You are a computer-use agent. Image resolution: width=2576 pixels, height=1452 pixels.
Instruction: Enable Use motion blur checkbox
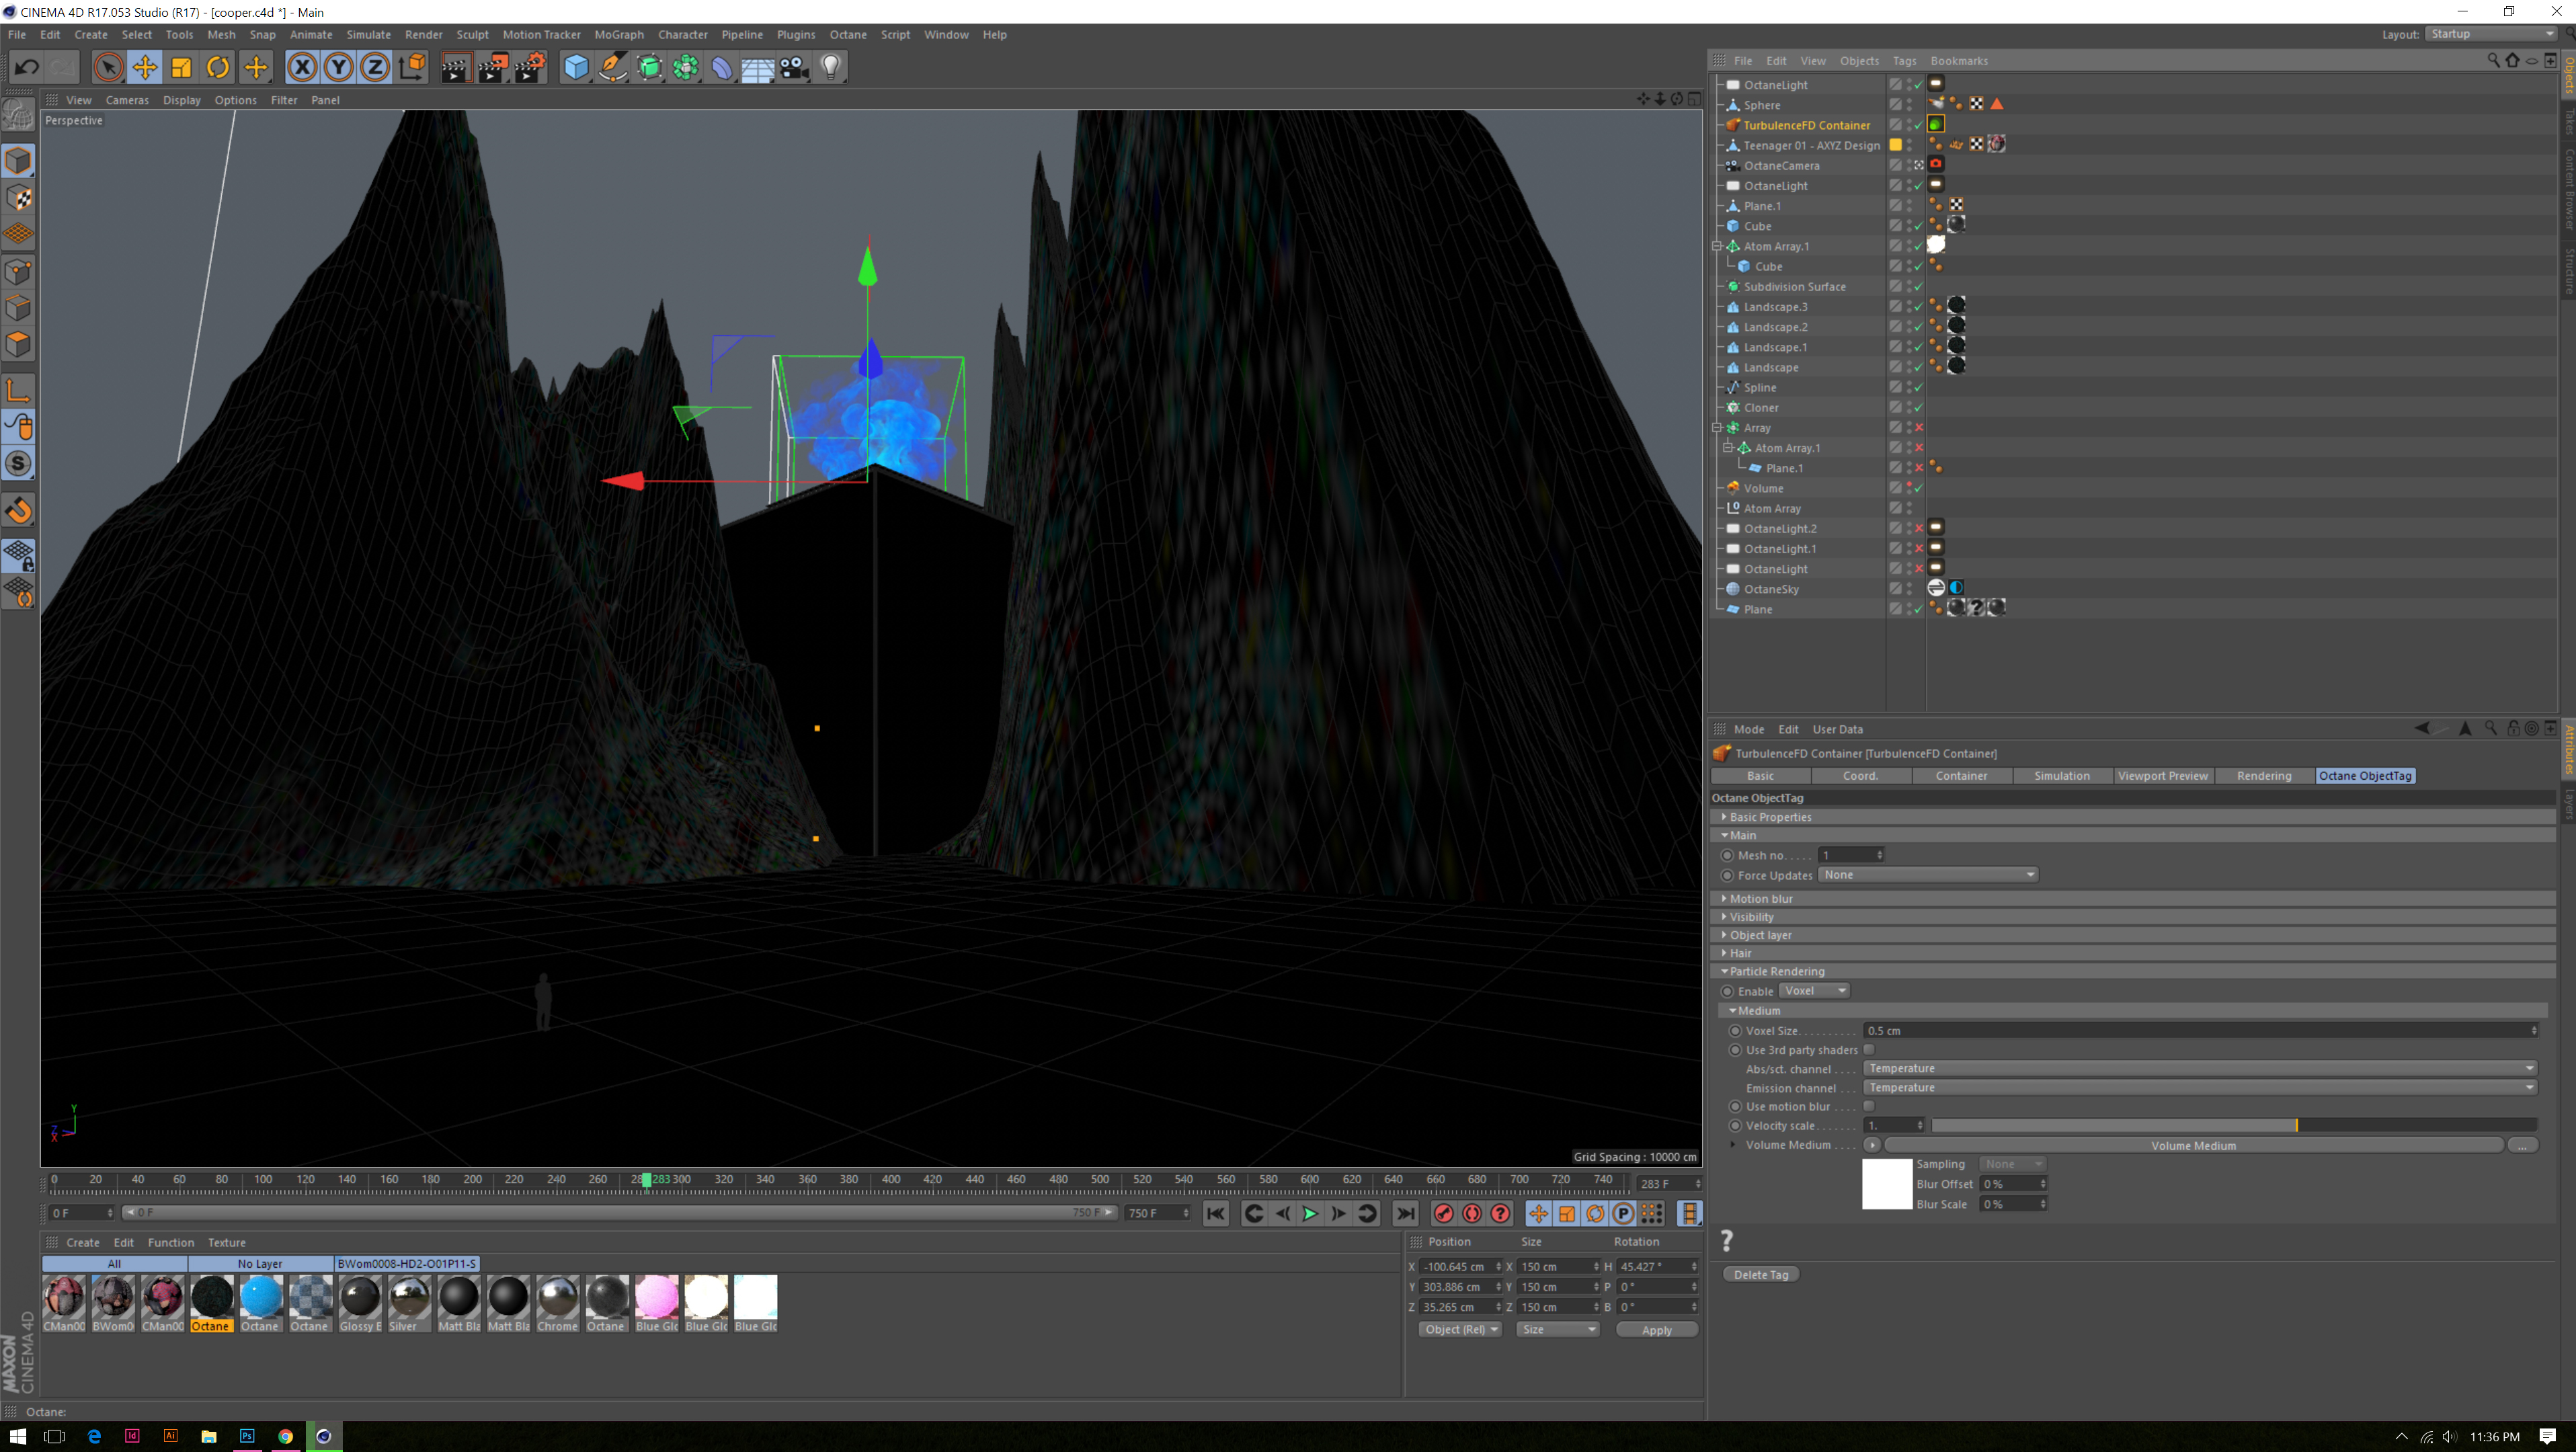(1868, 1106)
